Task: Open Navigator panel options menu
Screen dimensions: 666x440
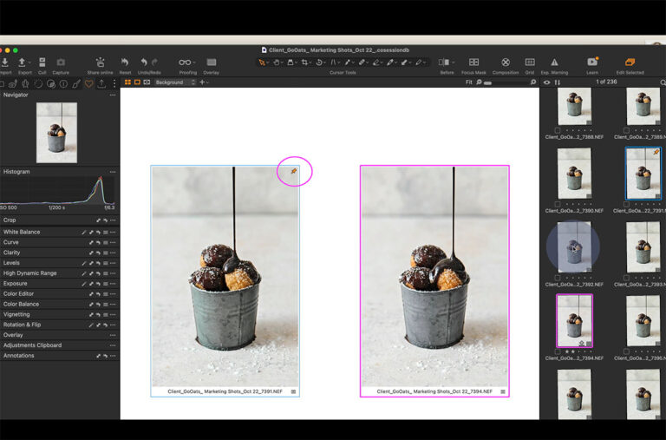Action: (x=113, y=95)
